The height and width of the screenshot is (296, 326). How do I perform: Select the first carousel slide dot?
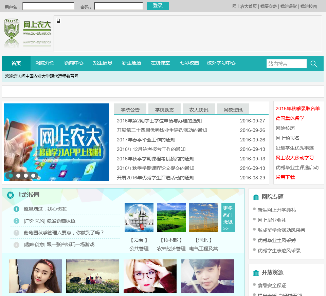(11, 176)
